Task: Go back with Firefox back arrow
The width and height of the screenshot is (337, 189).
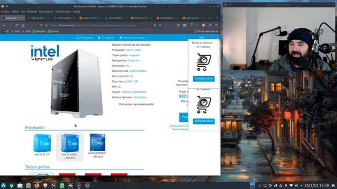Action: point(4,25)
